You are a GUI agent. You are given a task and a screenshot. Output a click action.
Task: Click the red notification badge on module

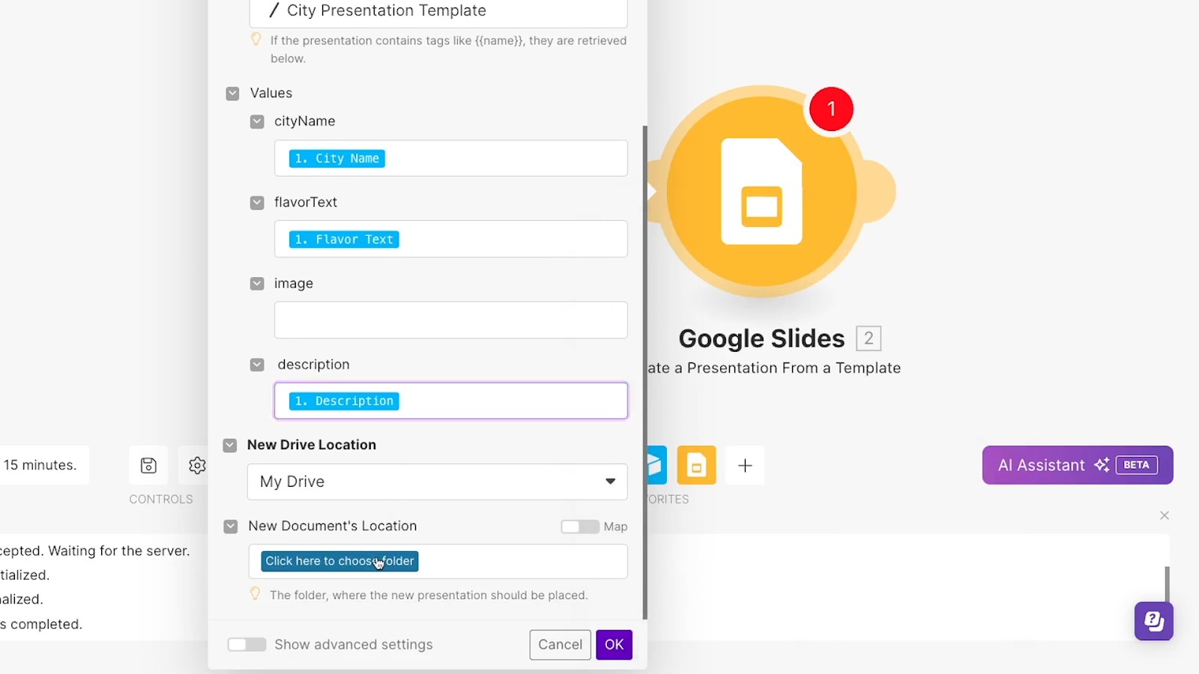[x=831, y=109]
